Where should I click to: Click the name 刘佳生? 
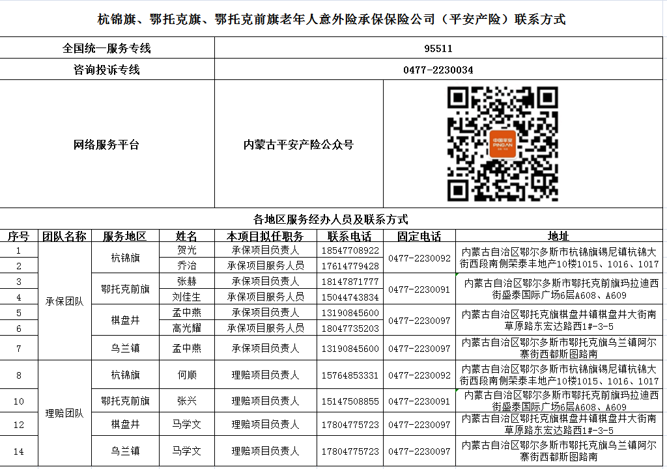[187, 297]
